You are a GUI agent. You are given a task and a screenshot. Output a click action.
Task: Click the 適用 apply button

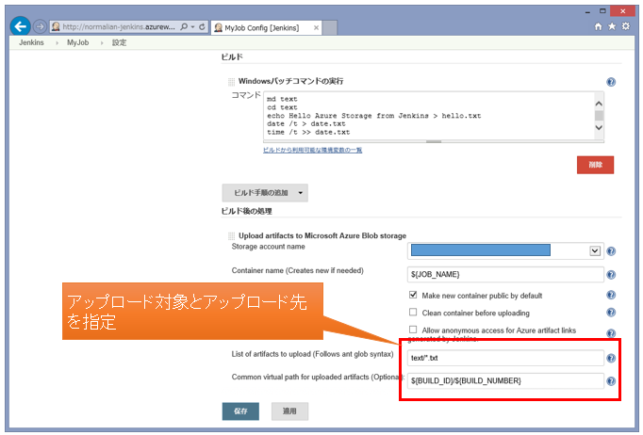(x=289, y=411)
